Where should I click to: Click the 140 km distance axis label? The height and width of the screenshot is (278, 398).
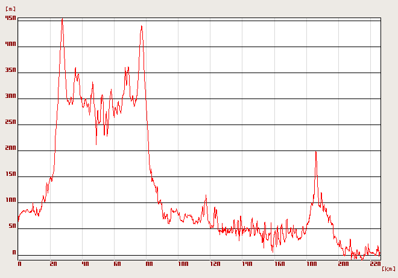pos(247,264)
